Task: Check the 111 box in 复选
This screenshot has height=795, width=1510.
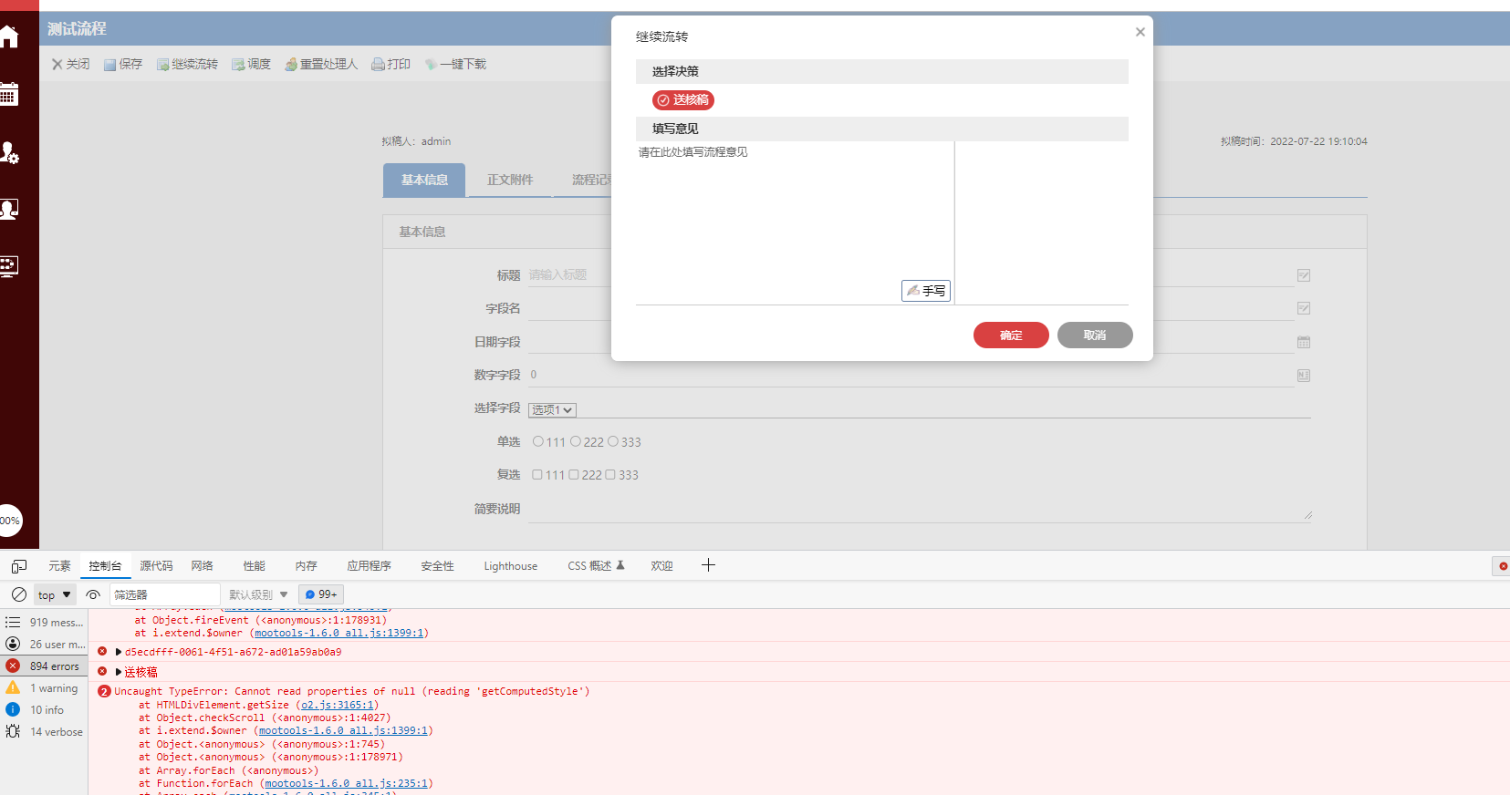Action: [537, 475]
